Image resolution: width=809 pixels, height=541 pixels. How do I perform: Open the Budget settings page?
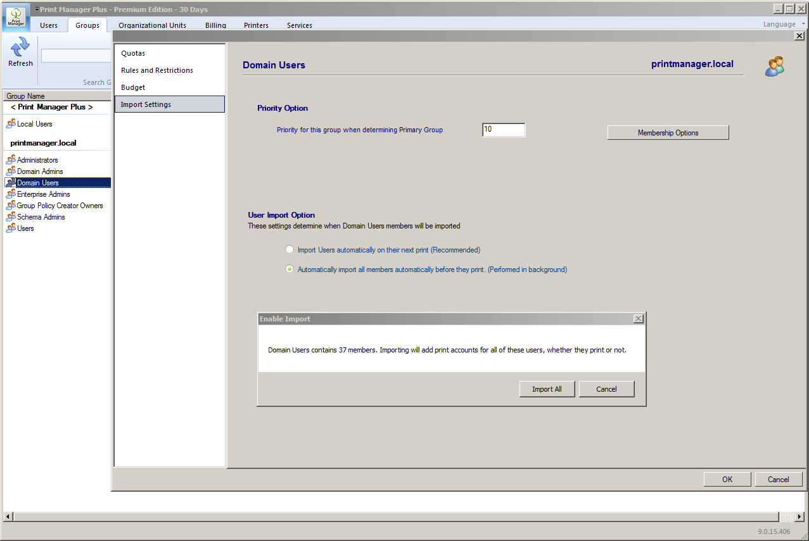point(170,87)
